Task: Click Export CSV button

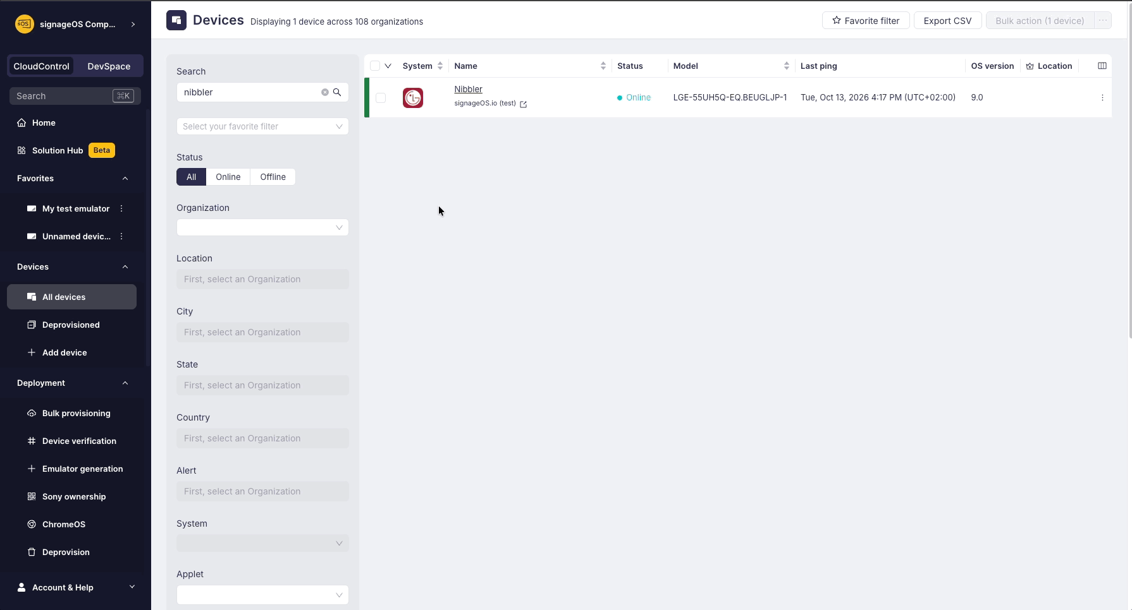Action: 947,21
